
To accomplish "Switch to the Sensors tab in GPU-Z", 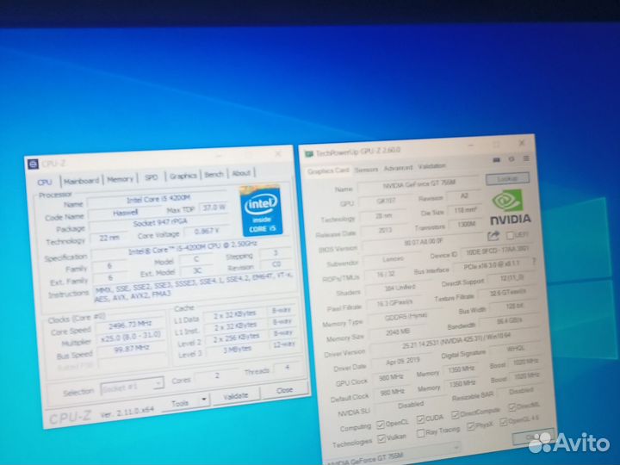I will pyautogui.click(x=366, y=170).
